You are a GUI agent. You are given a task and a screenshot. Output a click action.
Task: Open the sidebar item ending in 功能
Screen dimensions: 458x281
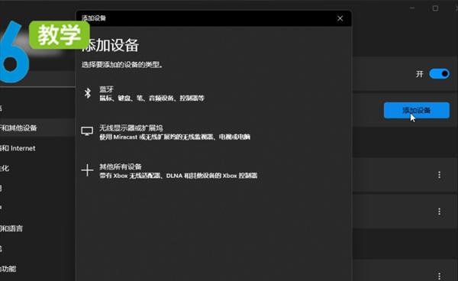click(8, 269)
